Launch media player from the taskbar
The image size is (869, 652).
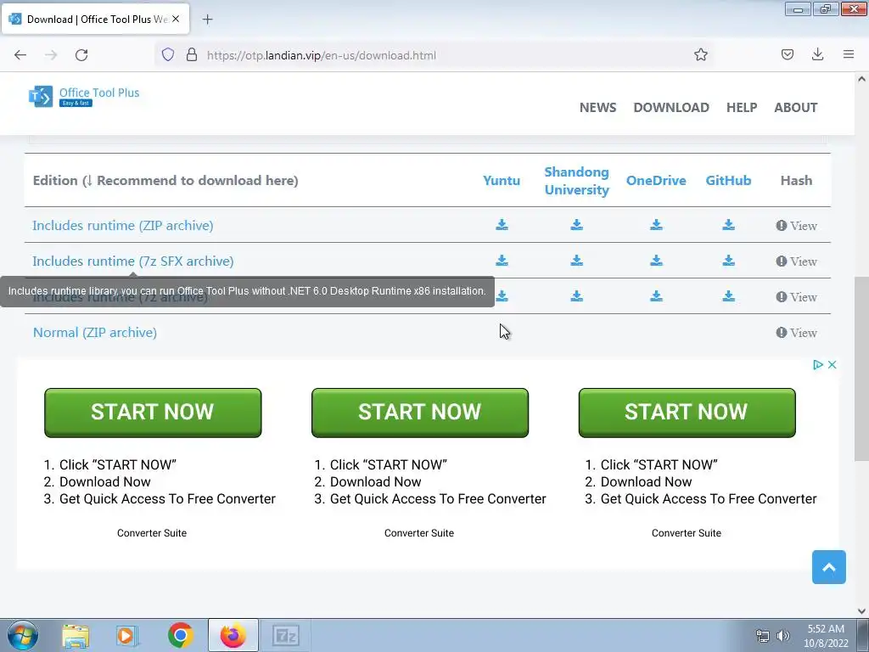[x=127, y=636]
